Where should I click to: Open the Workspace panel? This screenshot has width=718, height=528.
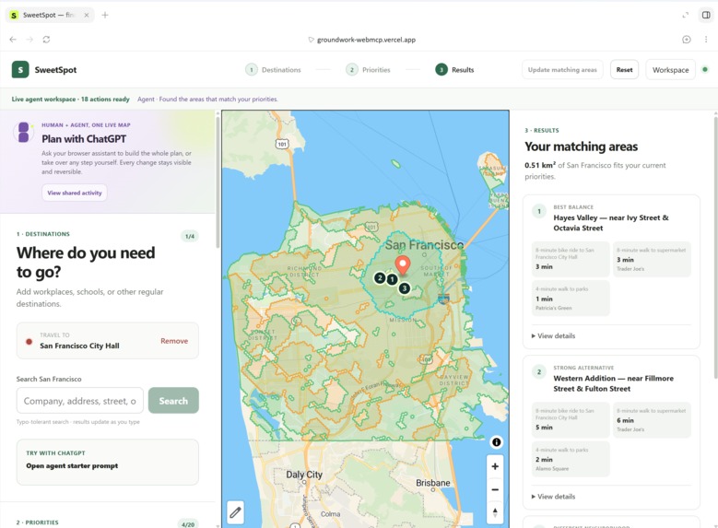[x=670, y=70]
